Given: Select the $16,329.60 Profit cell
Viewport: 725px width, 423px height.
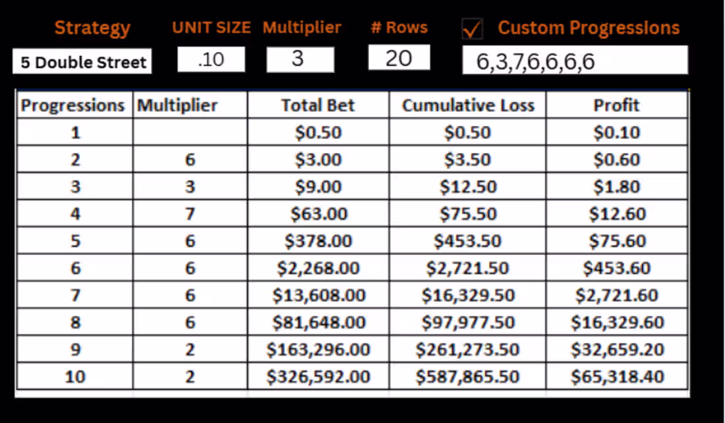Looking at the screenshot, I should (x=616, y=322).
